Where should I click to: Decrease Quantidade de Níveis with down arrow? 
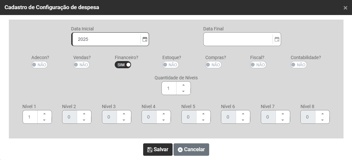point(183,91)
